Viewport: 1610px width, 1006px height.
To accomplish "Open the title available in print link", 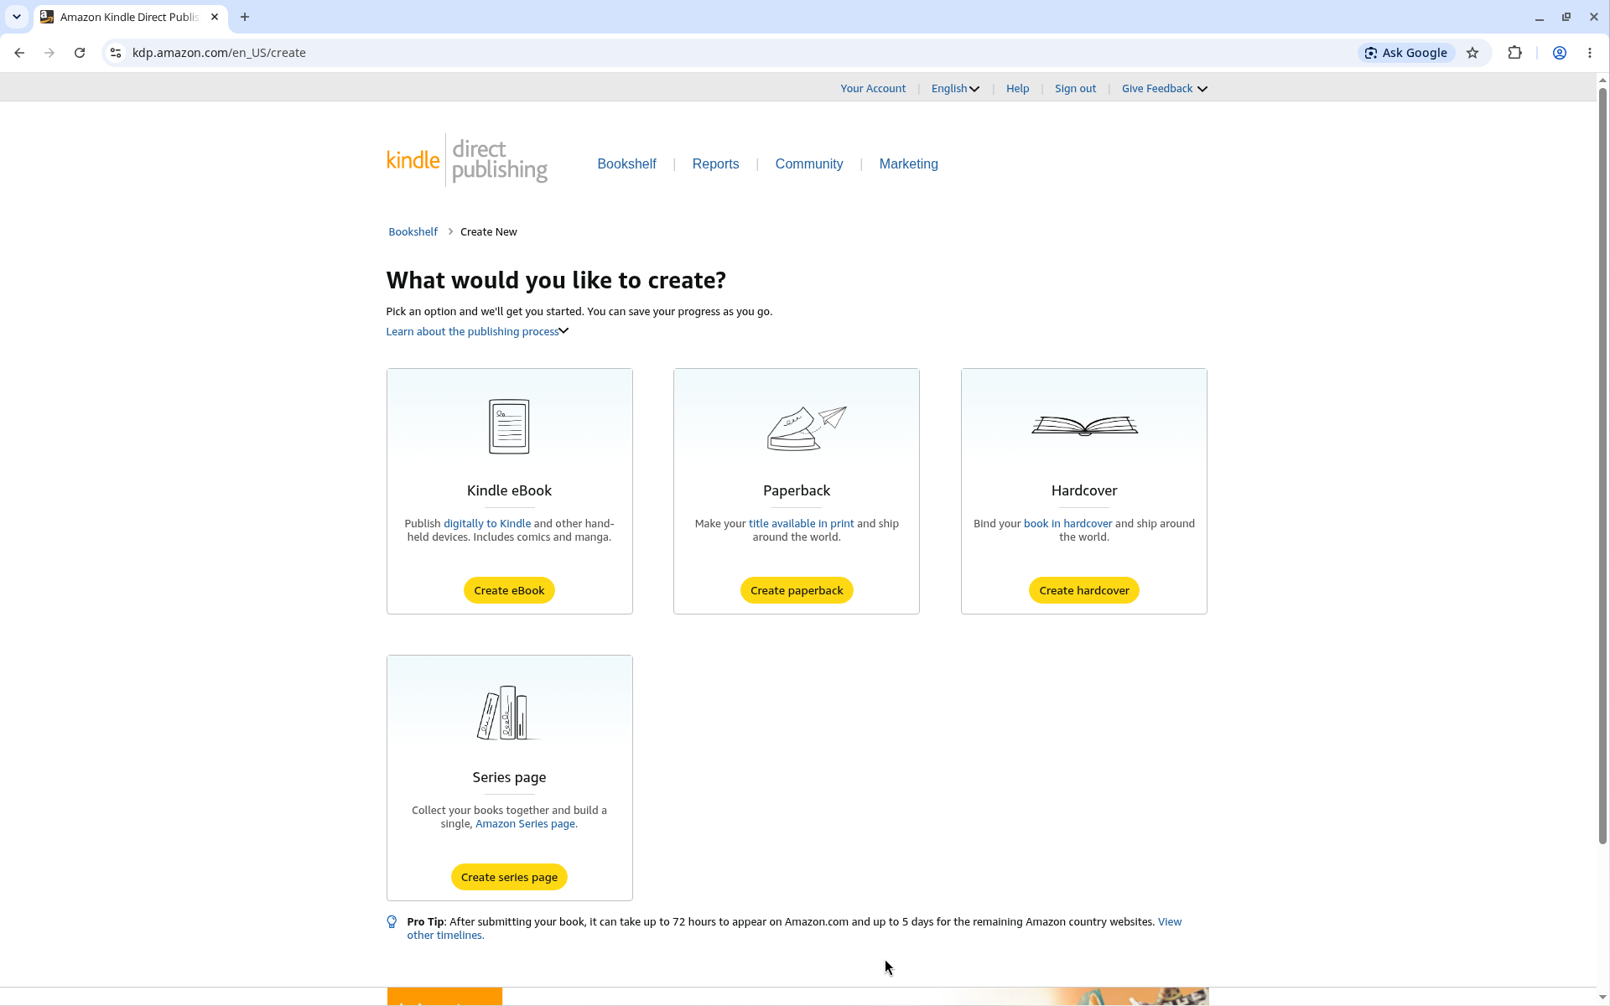I will pos(801,524).
